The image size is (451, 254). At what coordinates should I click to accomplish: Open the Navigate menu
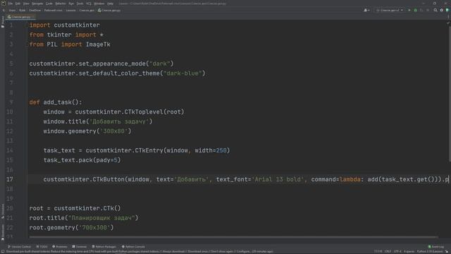[37, 4]
